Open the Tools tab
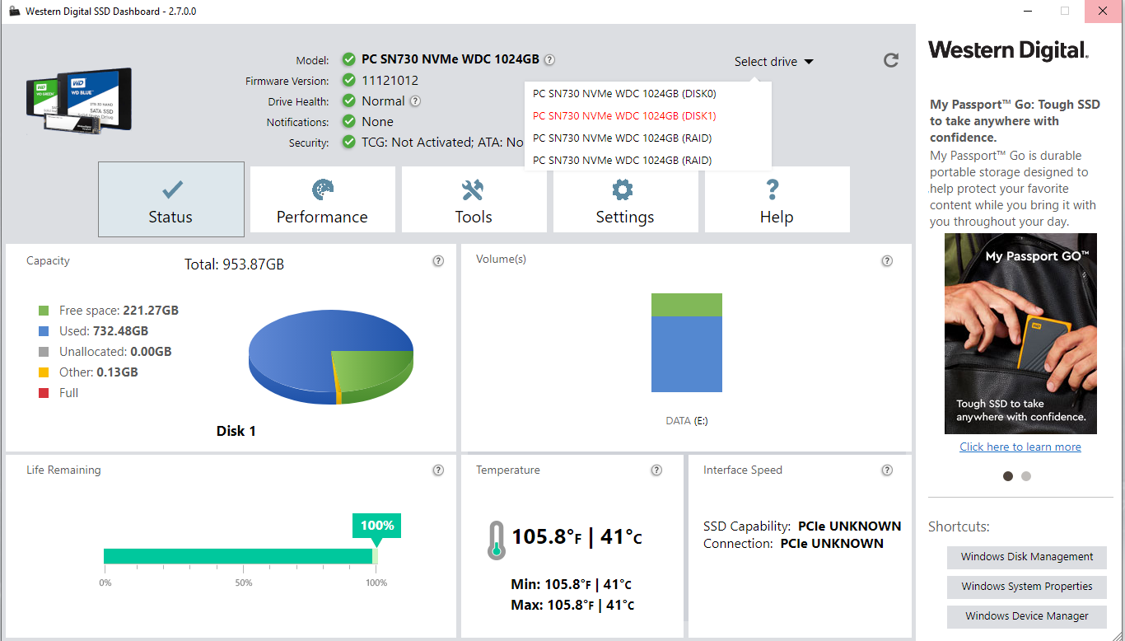This screenshot has width=1125, height=641. (474, 199)
